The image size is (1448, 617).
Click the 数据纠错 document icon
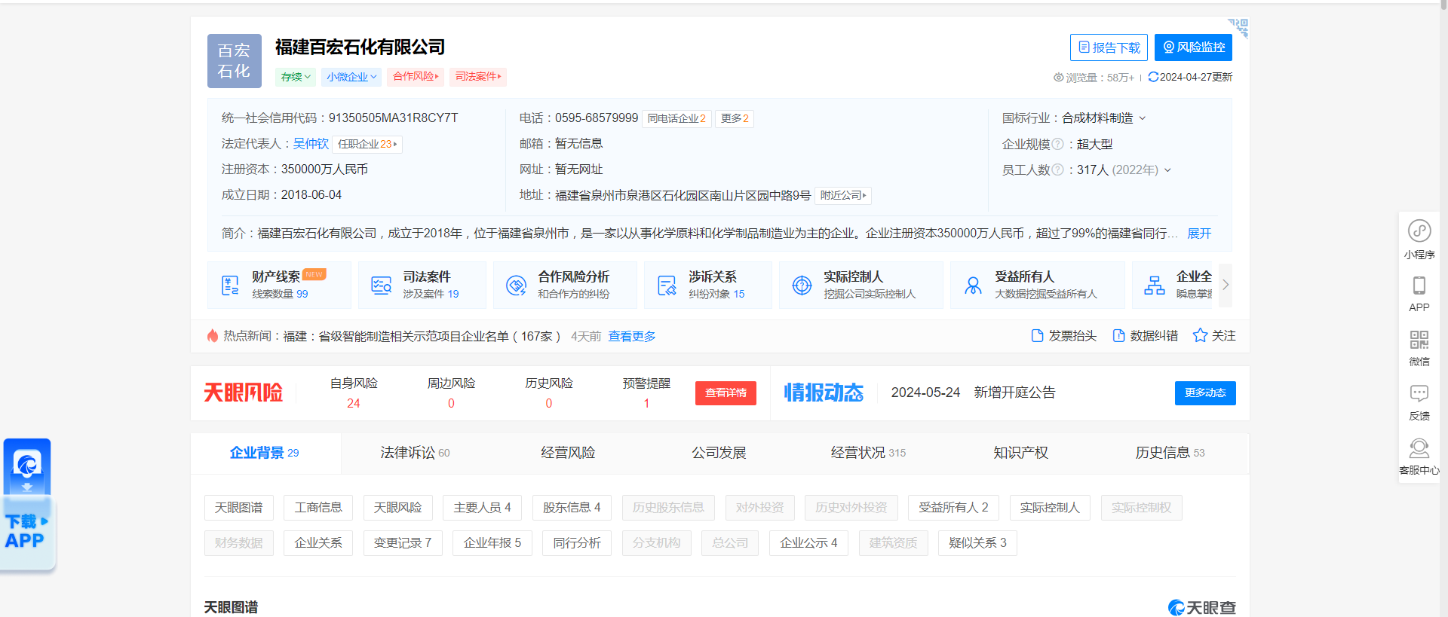pos(1118,336)
